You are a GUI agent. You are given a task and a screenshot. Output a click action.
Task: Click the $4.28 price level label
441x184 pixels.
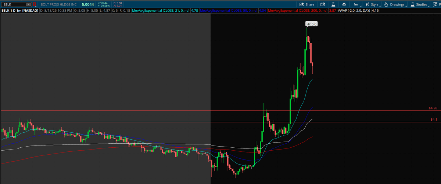tap(433, 108)
